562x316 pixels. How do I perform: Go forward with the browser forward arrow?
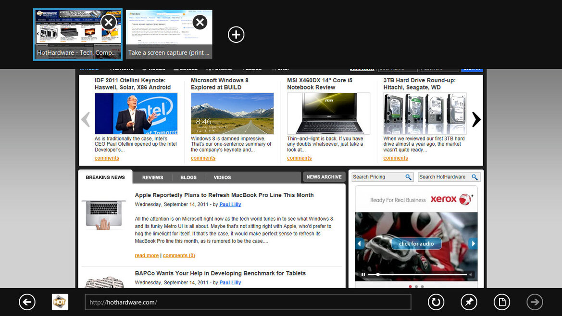pos(535,302)
